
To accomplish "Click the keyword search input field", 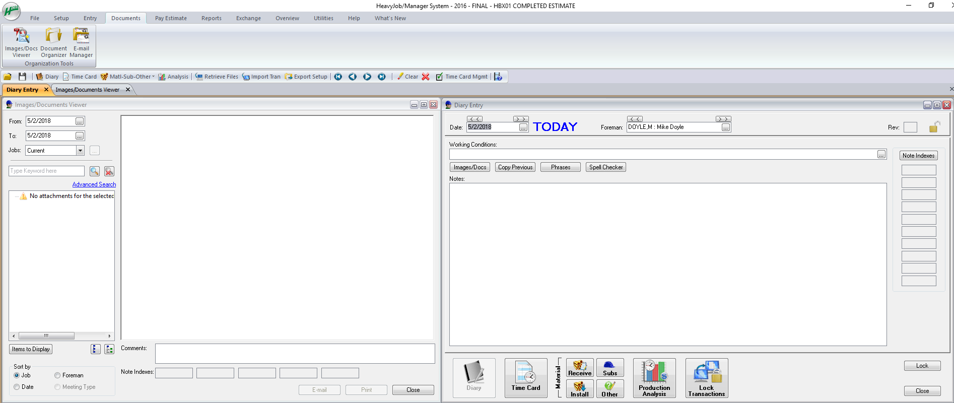I will tap(46, 171).
